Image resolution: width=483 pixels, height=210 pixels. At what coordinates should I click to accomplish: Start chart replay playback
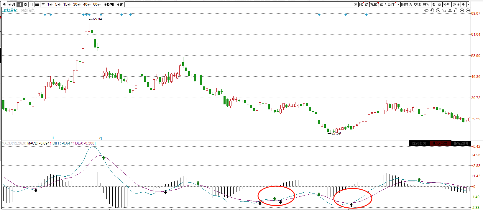438,10
